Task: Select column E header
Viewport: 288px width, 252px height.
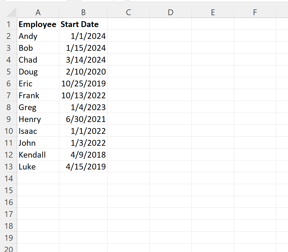Action: pyautogui.click(x=213, y=12)
